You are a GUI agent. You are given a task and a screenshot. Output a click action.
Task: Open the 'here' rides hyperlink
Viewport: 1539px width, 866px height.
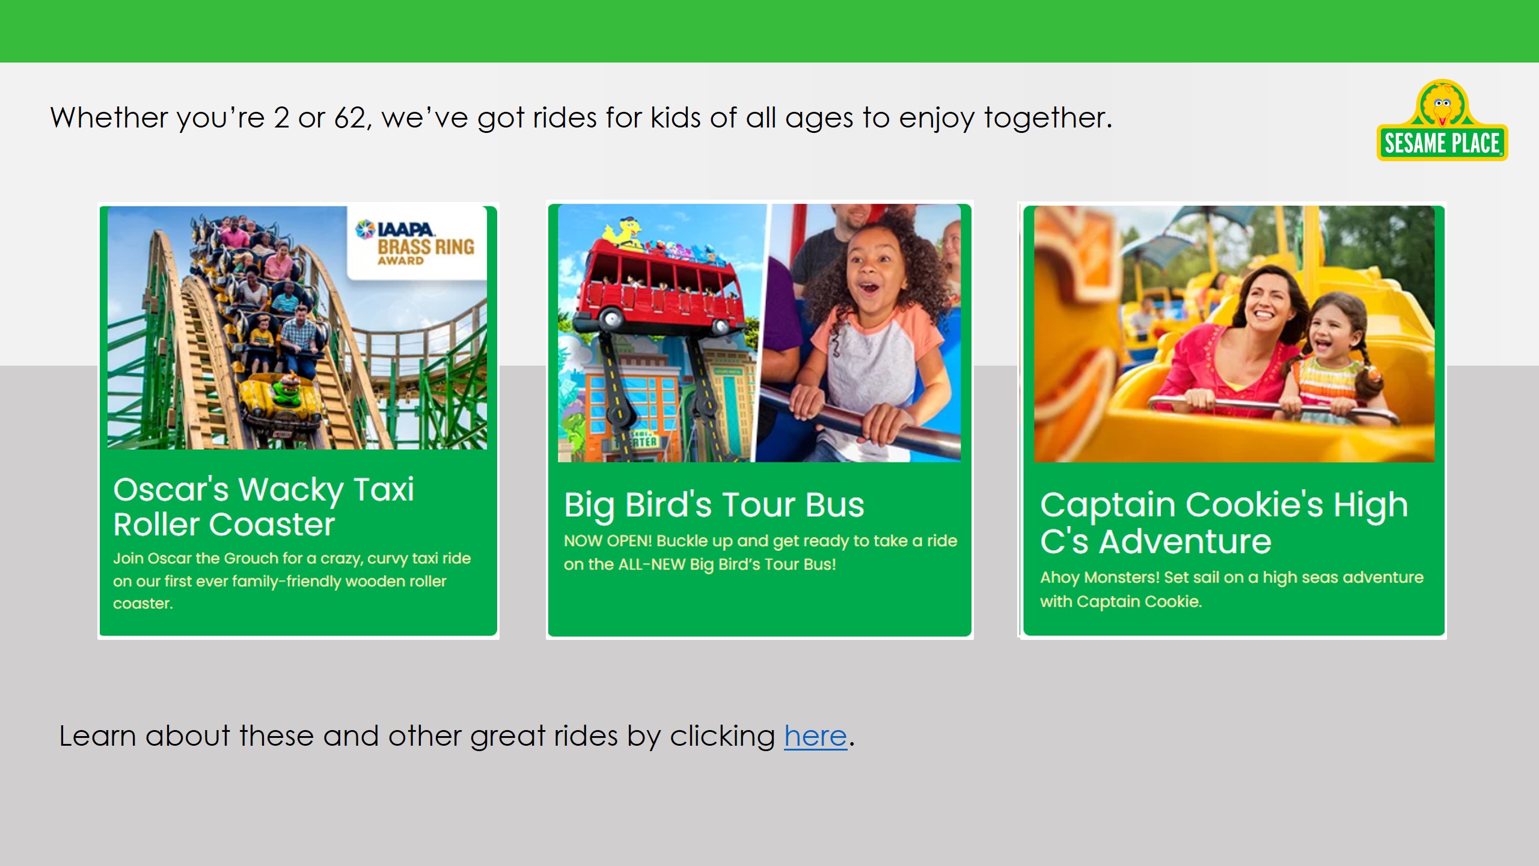tap(815, 736)
